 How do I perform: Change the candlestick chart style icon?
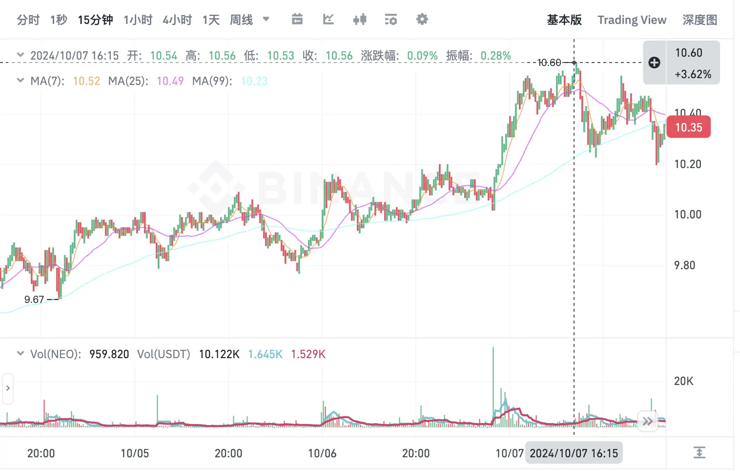coord(360,20)
